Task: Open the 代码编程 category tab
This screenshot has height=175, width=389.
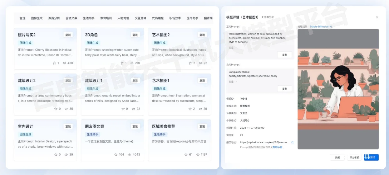Action: coord(158,18)
